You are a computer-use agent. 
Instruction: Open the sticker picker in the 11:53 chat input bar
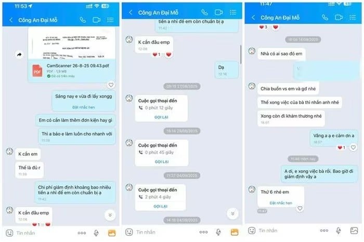(x=9, y=233)
